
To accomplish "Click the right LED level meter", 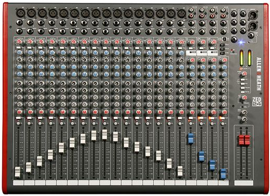I will click(250, 58).
